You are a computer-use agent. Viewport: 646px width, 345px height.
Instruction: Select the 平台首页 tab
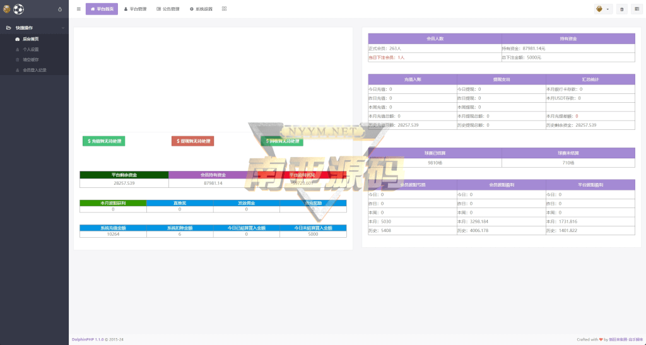pos(102,9)
